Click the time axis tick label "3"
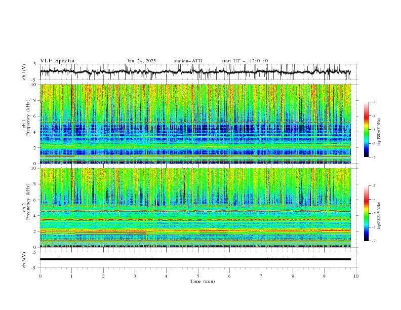Image resolution: width=401 pixels, height=310 pixels. point(135,276)
